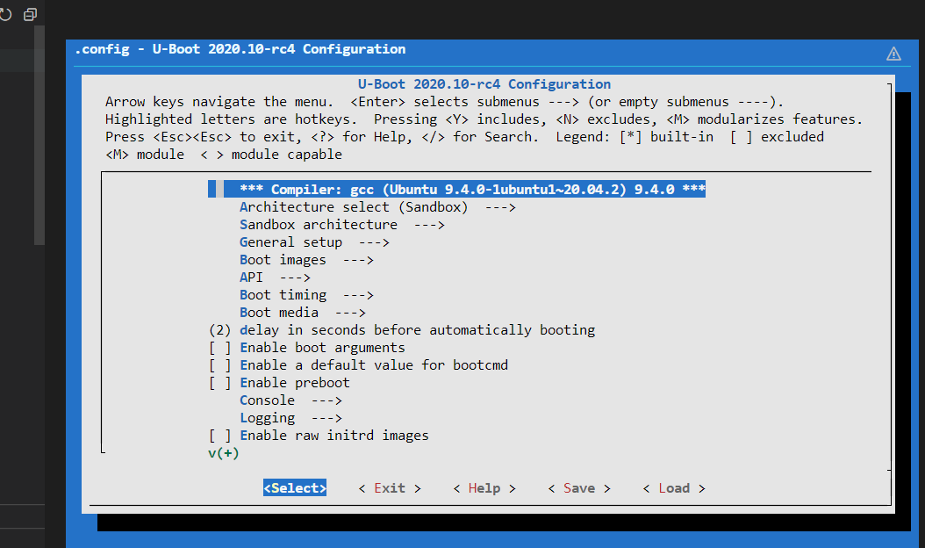Open Architecture select (Sandbox) submenu
Screen dimensions: 925x548
pyautogui.click(x=377, y=207)
